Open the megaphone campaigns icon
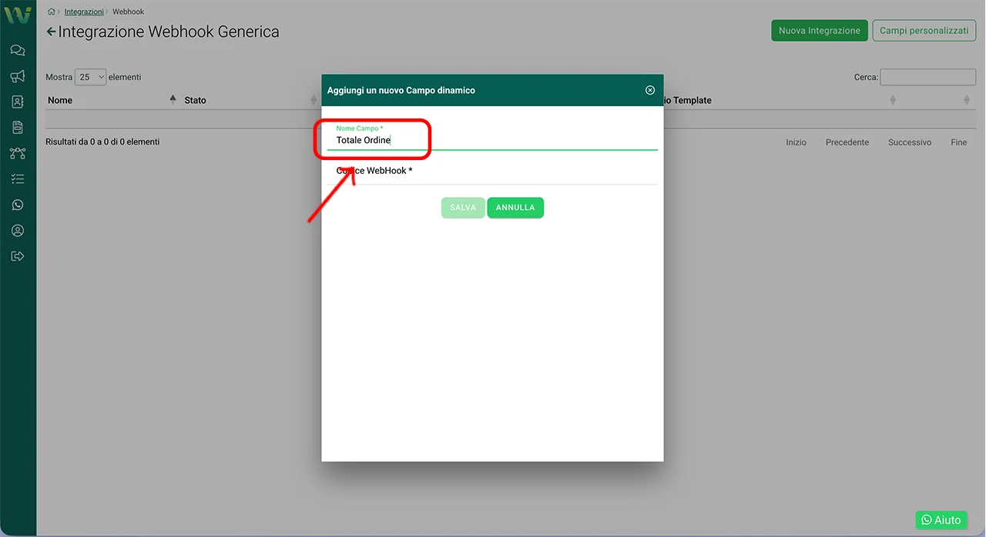This screenshot has width=986, height=537. pos(18,76)
